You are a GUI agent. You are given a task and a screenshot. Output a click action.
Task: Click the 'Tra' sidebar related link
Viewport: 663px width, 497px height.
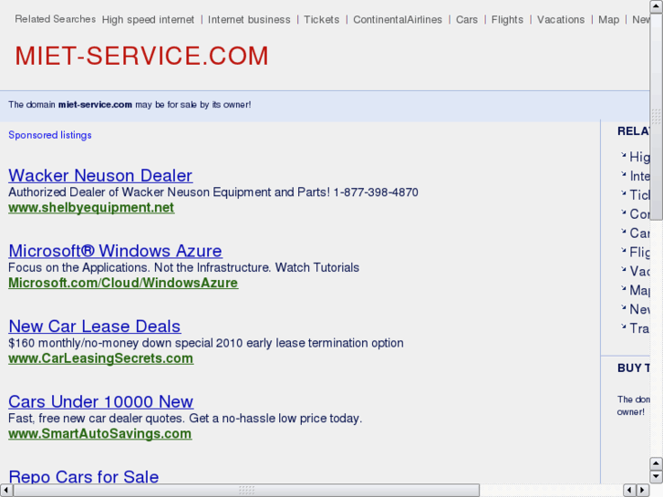click(639, 328)
